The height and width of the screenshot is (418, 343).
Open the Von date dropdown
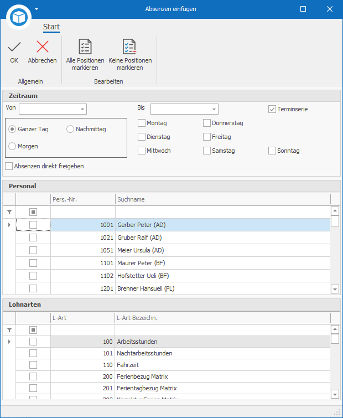82,109
